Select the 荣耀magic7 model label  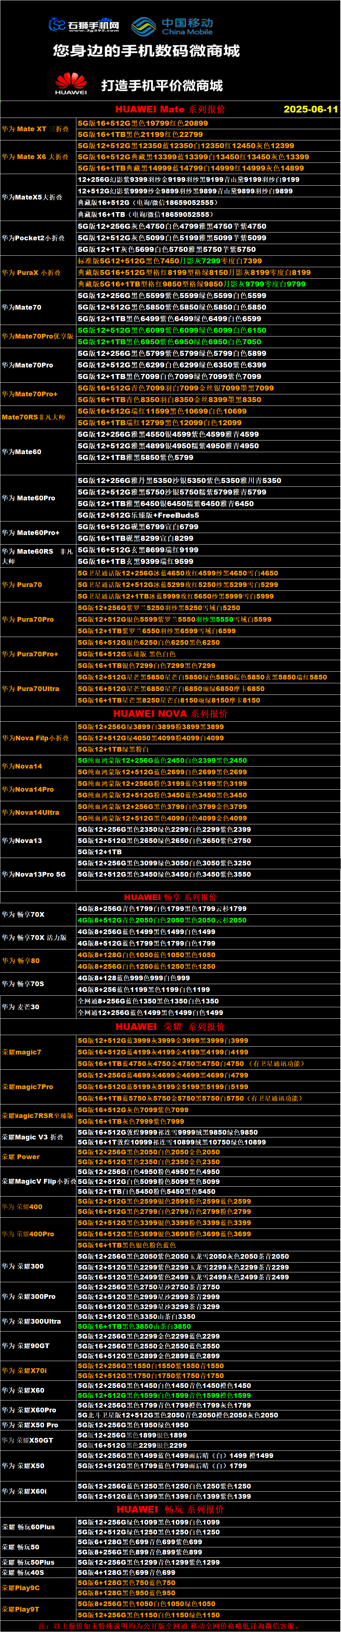[21, 1052]
